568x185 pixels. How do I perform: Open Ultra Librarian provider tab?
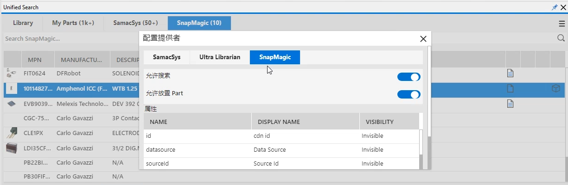[220, 57]
